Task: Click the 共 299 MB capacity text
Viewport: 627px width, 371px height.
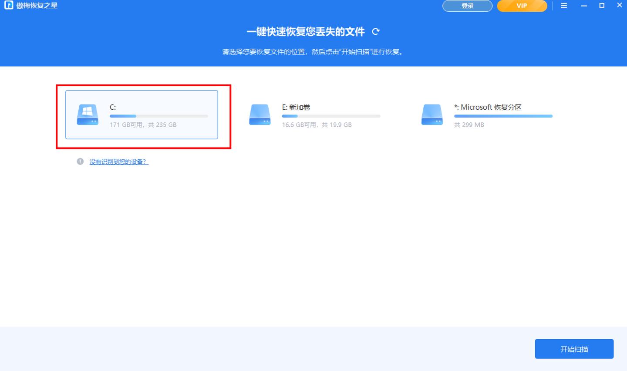Action: [x=469, y=125]
